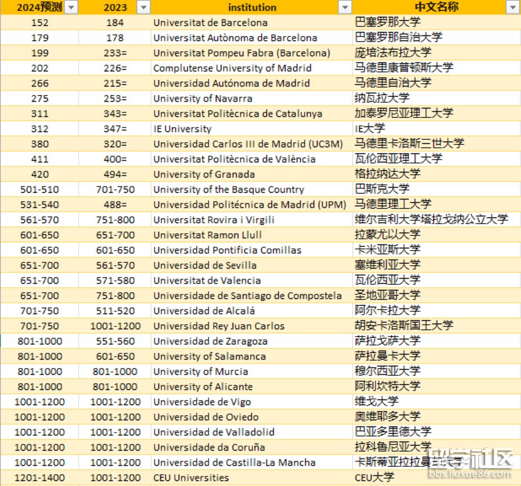Open the 2024预测 column filter dropdown
Viewport: 521px width, 486px height.
71,7
